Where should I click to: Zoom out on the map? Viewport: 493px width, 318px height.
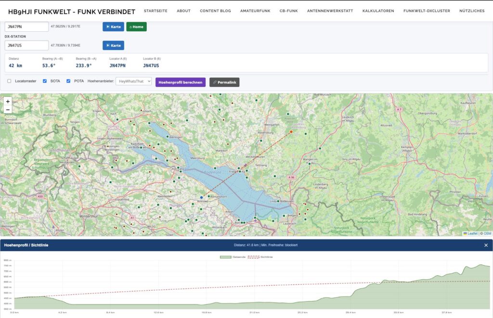(8, 110)
